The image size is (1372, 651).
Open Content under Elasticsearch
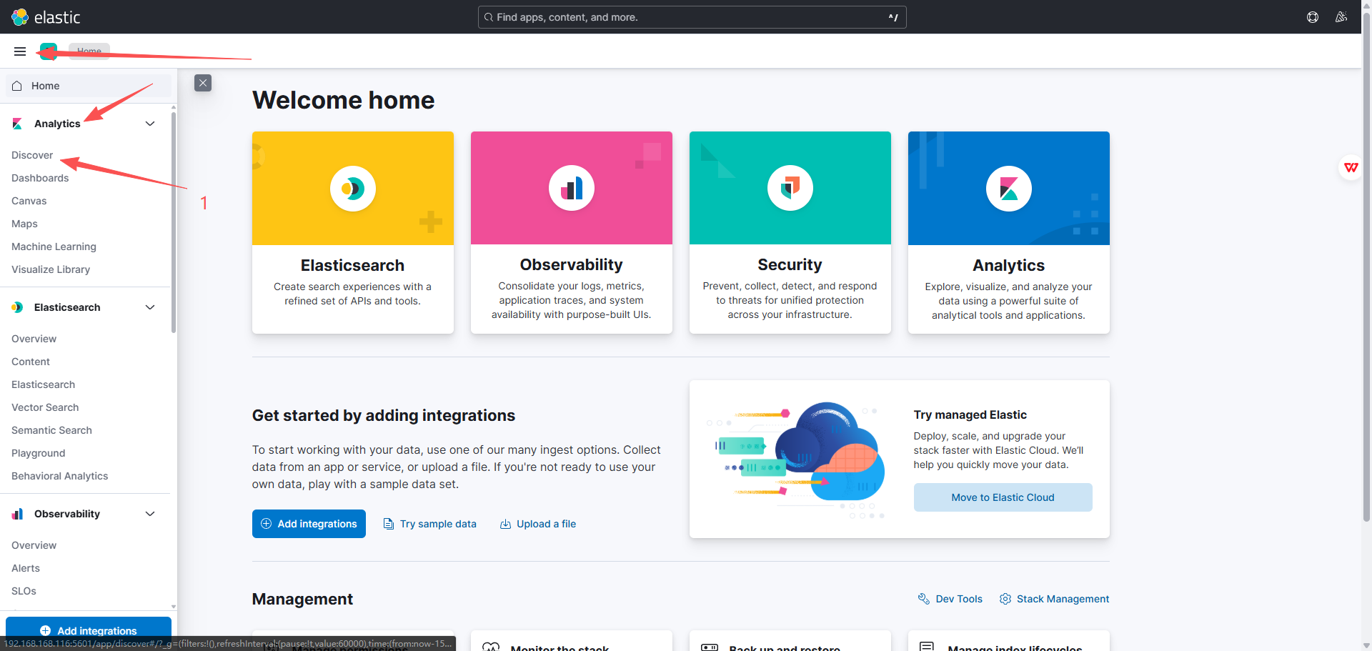tap(31, 362)
